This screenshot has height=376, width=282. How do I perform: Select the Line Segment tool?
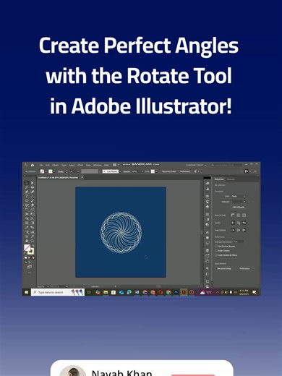[x=32, y=197]
